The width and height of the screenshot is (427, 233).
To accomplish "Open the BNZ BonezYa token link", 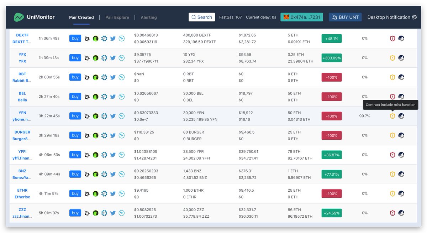I will click(x=22, y=174).
